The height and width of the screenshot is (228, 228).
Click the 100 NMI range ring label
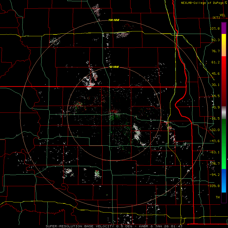pyautogui.click(x=114, y=20)
